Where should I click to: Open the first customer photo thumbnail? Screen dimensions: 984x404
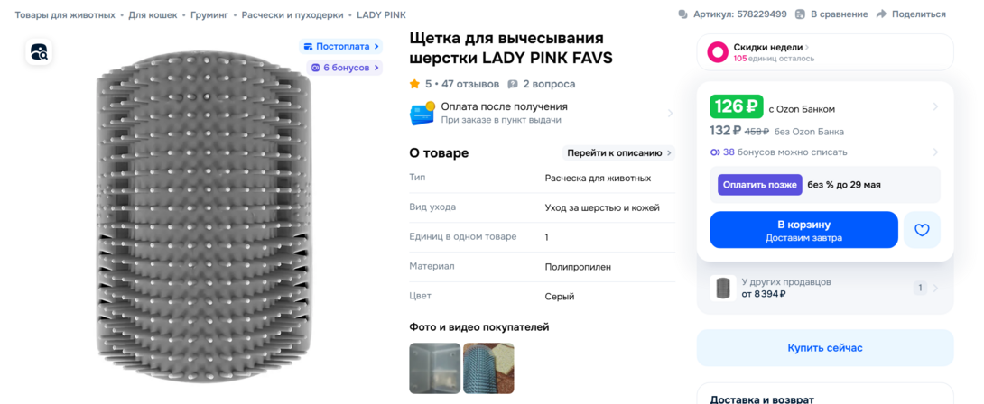(435, 368)
